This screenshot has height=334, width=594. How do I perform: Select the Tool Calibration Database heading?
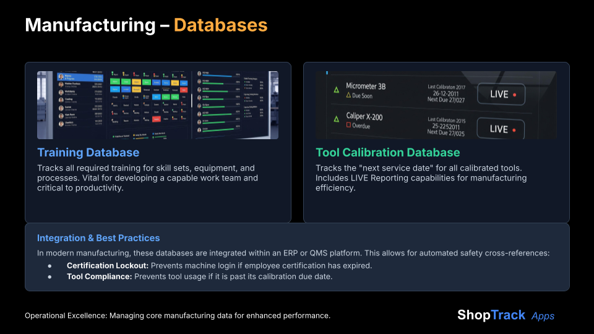(x=387, y=152)
